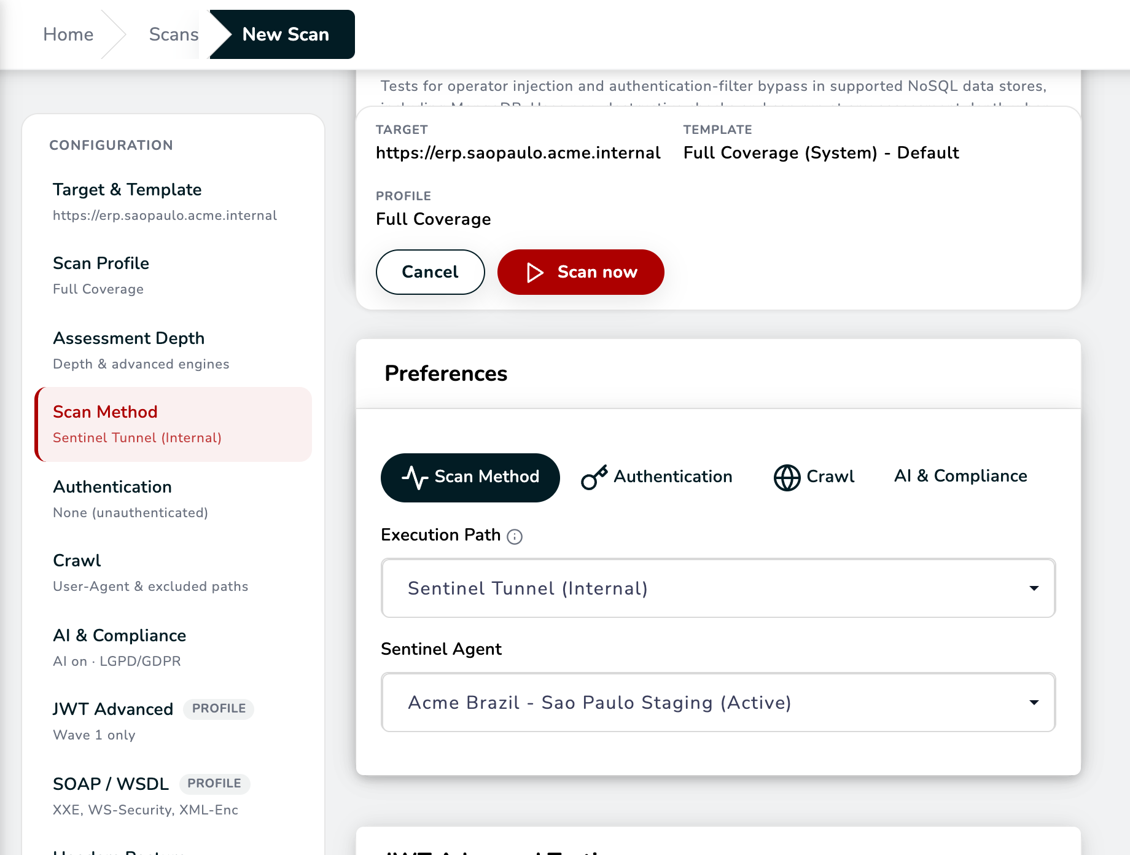Open SOAP / WSDL in the configuration sidebar
This screenshot has height=855, width=1130.
(173, 797)
